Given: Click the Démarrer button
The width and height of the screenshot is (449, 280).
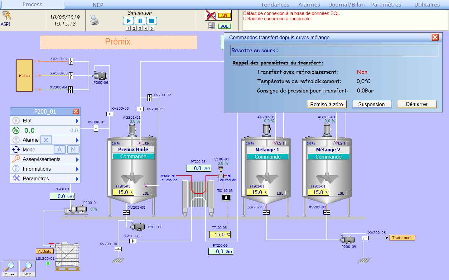Looking at the screenshot, I should (417, 104).
